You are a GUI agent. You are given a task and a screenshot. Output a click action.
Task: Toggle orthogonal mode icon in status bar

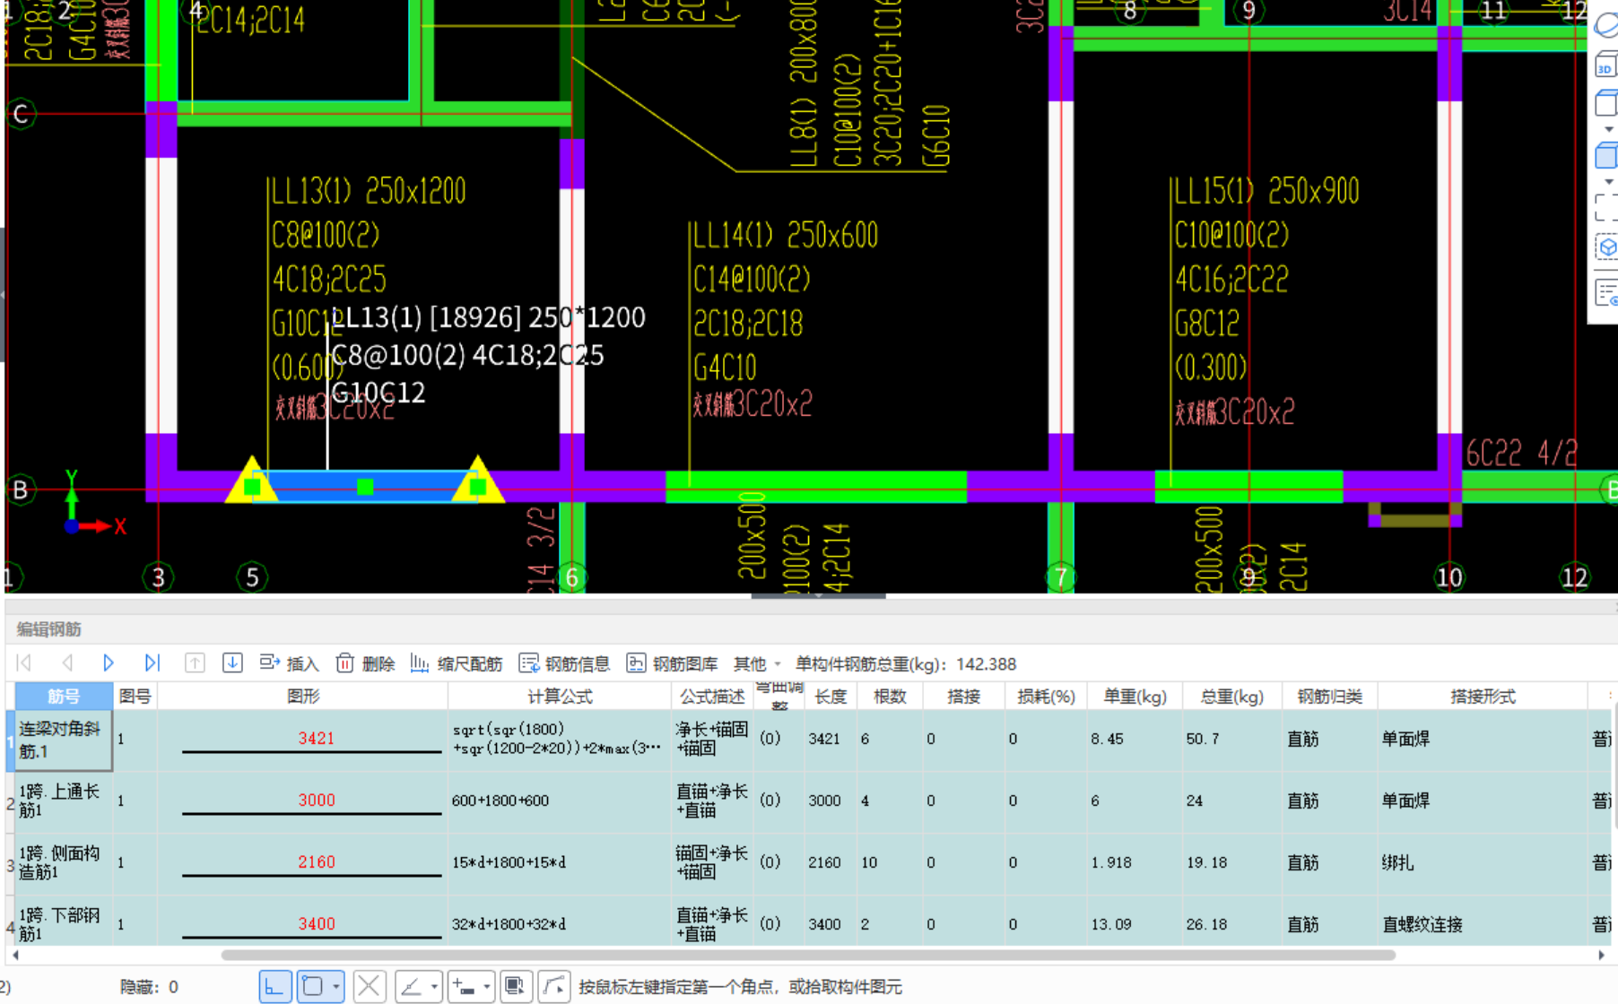tap(274, 987)
